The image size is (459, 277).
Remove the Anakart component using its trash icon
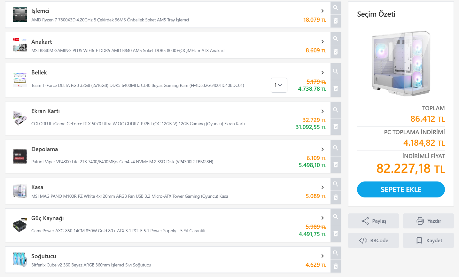[336, 52]
